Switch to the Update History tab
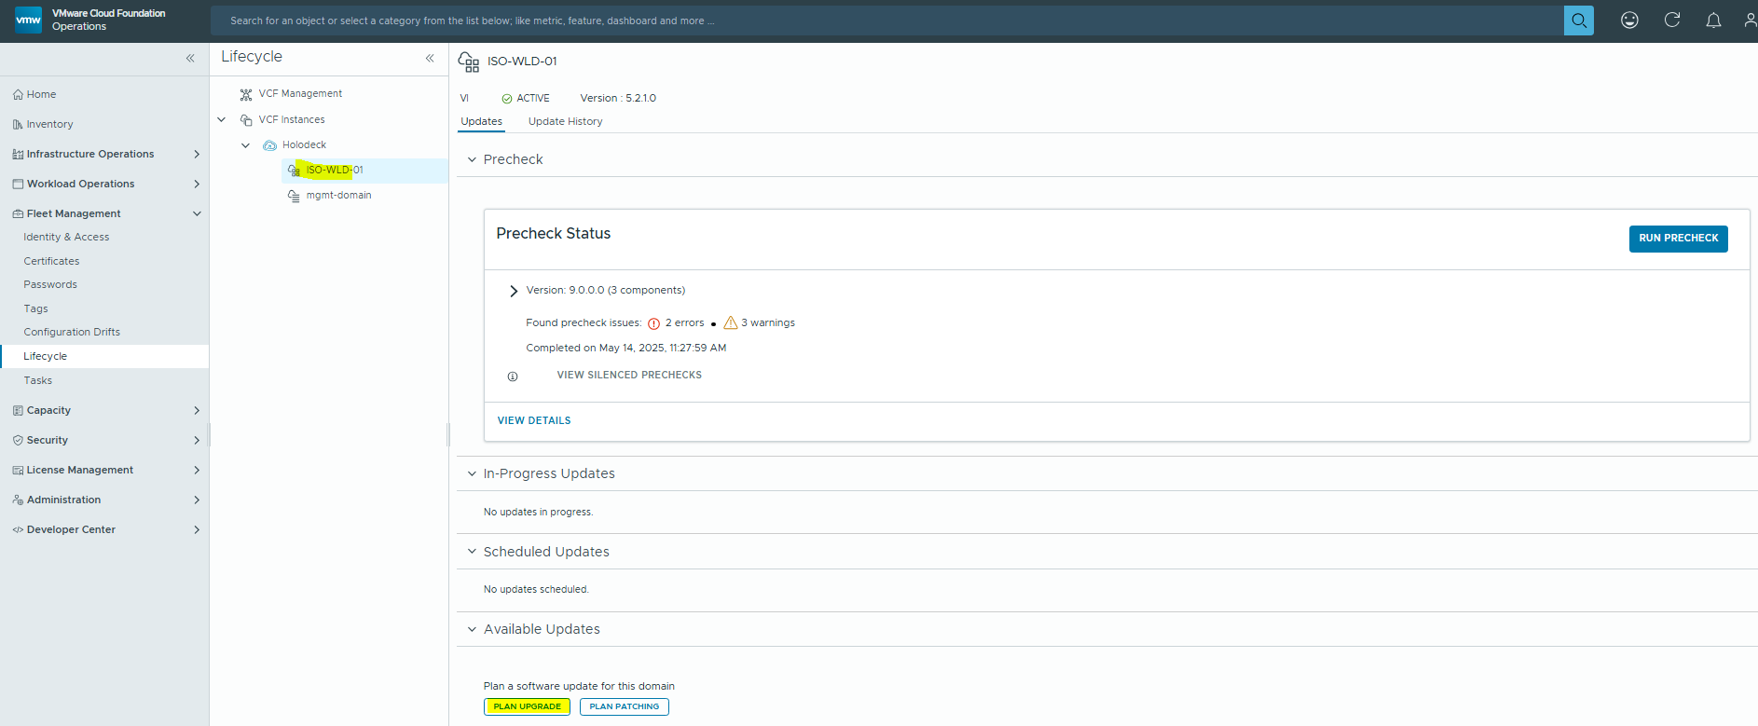 click(x=565, y=122)
